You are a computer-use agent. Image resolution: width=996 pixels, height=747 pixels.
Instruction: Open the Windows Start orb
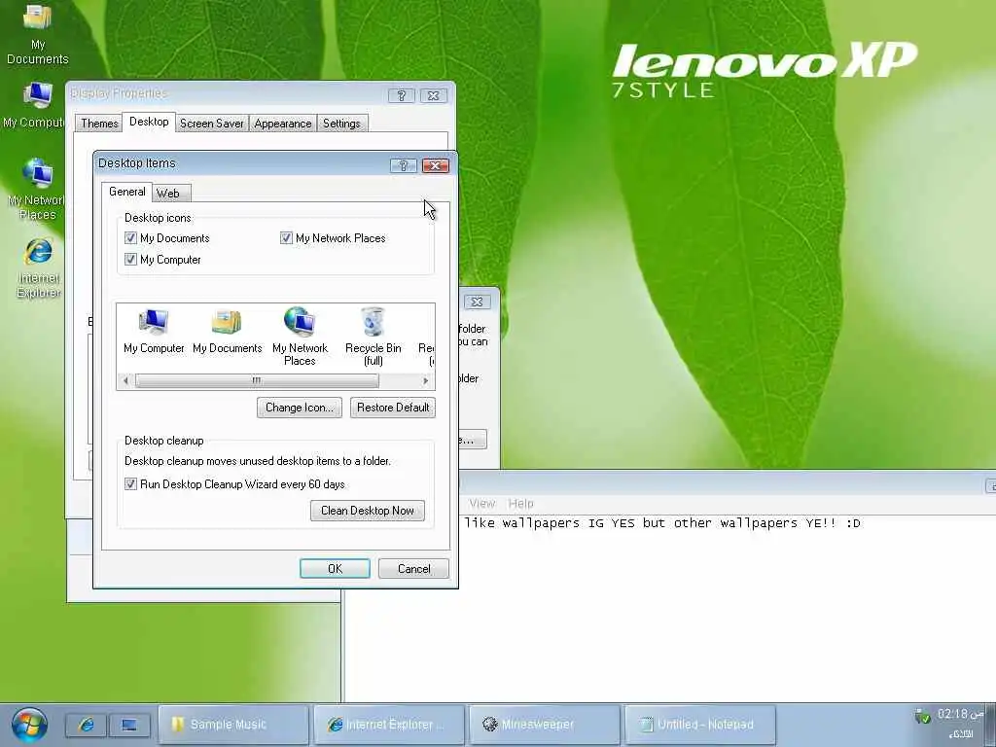coord(29,725)
